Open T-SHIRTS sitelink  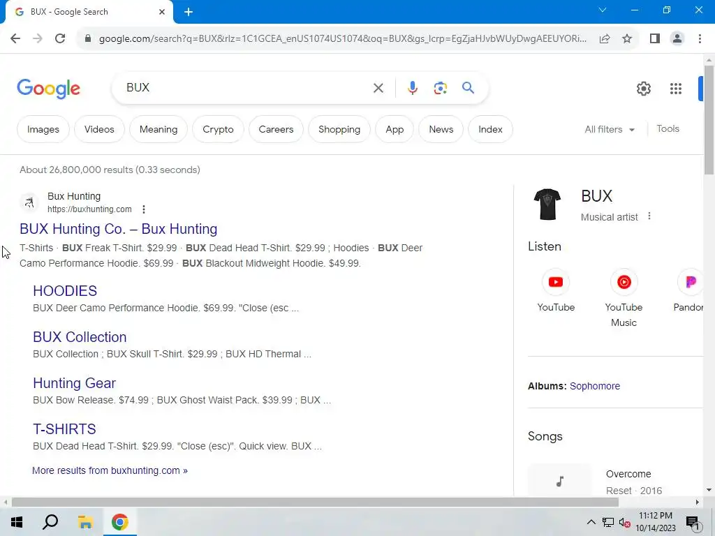[x=64, y=429]
